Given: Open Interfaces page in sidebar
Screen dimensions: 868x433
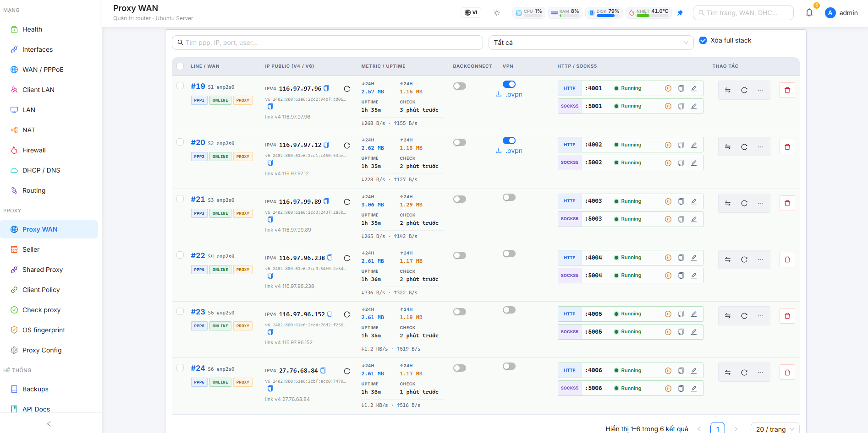Looking at the screenshot, I should (49, 49).
